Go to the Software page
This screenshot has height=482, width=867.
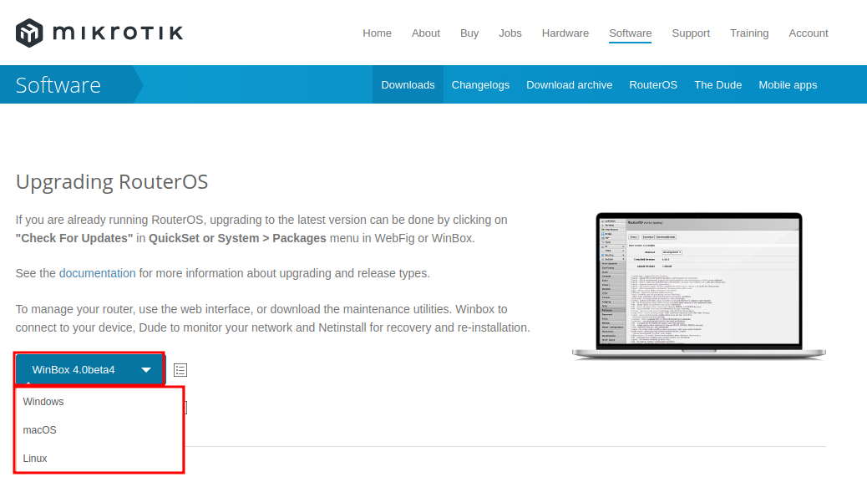630,33
